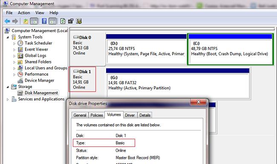Expand the Local Users and Groups node
Screen dimensions: 277x164
14,68
